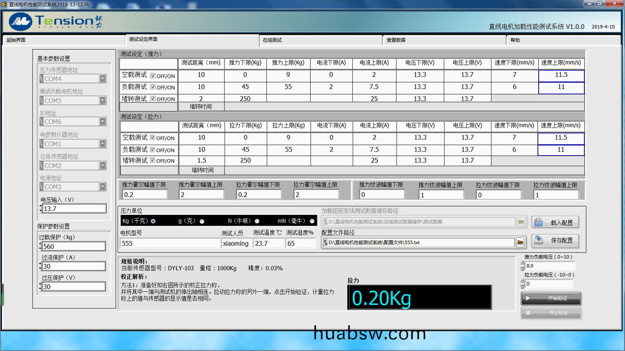
Task: Expand the IO地址 COM6 dropdown
Action: coord(102,122)
